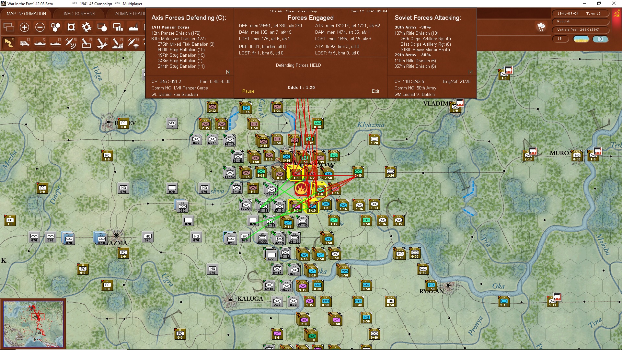Exit the combat report window
The image size is (622, 350).
click(x=375, y=91)
